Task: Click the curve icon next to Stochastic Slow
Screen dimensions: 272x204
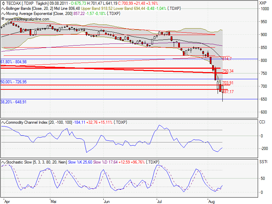Action: 3,162
